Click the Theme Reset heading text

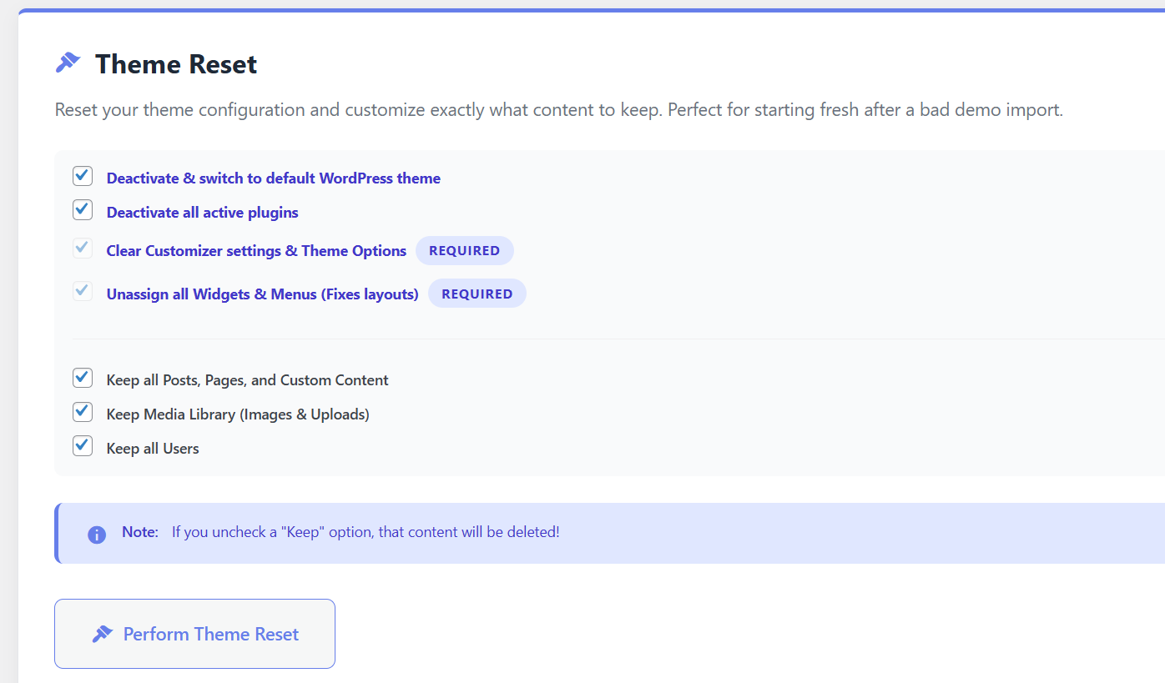176,64
